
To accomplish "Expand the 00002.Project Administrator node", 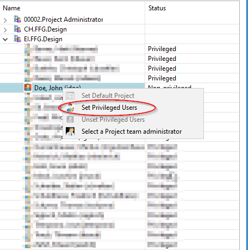I will pos(5,20).
